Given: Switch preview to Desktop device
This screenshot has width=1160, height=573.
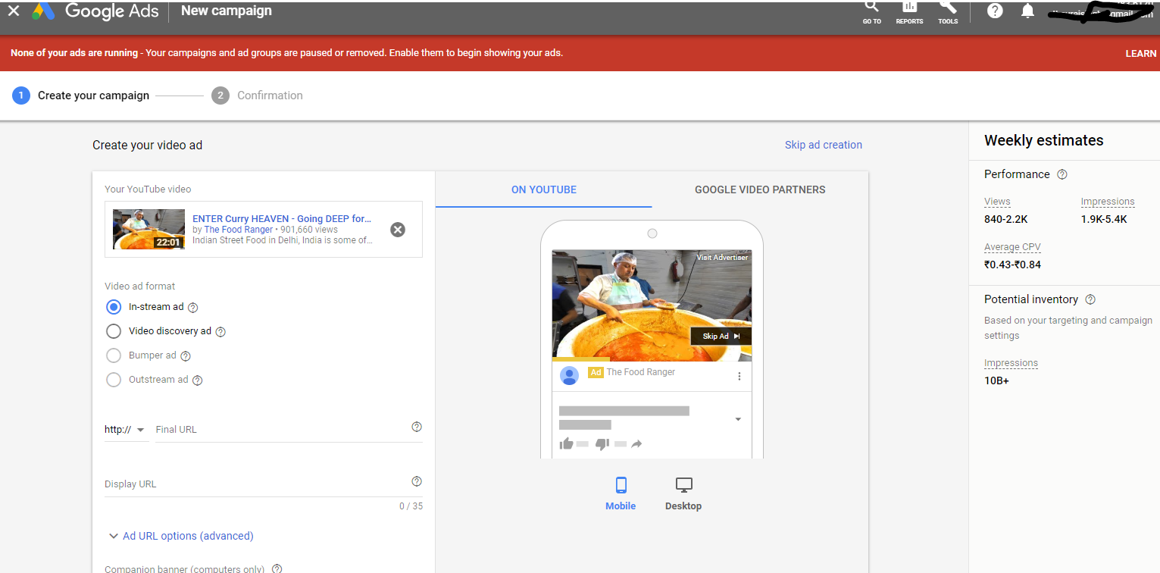Looking at the screenshot, I should pyautogui.click(x=683, y=494).
